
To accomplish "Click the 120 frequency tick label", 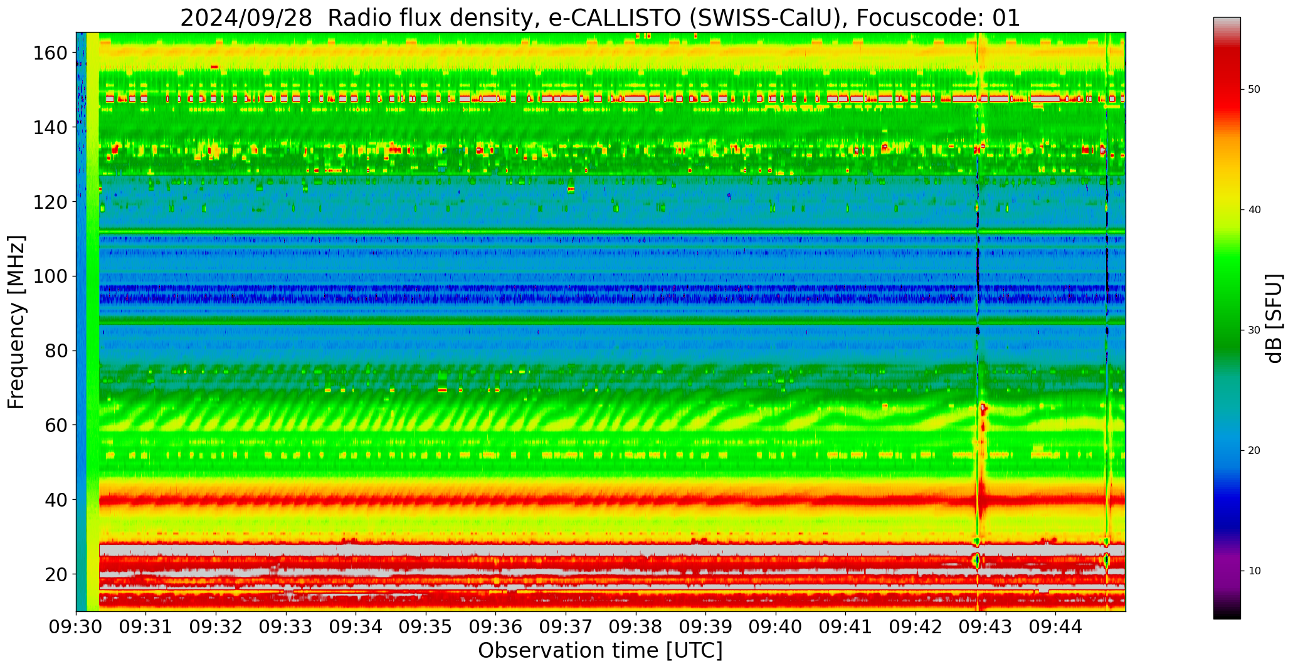I will pyautogui.click(x=50, y=202).
